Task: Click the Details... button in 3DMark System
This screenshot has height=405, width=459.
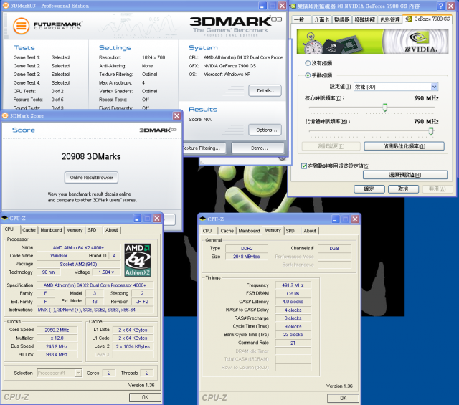Action: tap(265, 91)
